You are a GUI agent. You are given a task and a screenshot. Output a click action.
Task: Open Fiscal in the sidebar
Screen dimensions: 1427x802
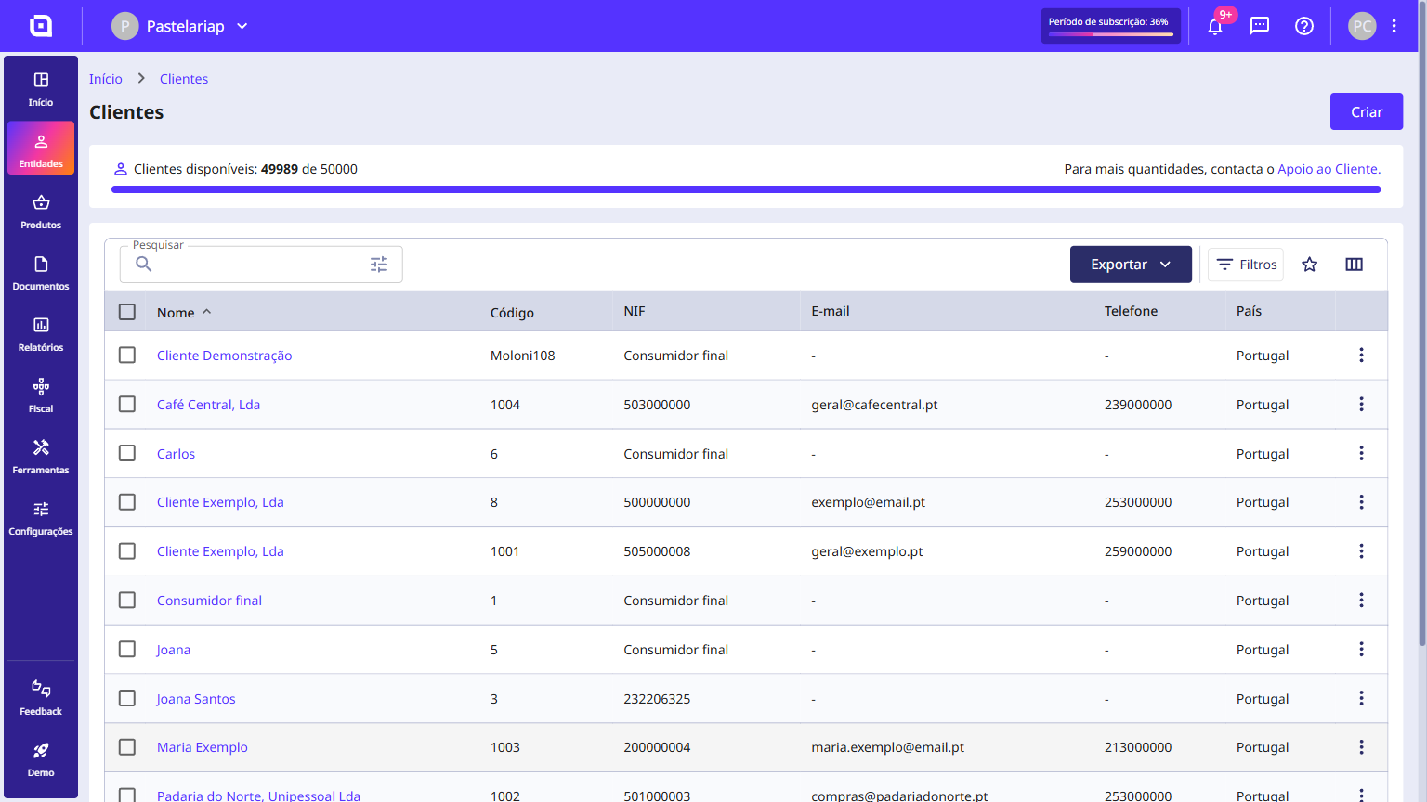point(41,395)
